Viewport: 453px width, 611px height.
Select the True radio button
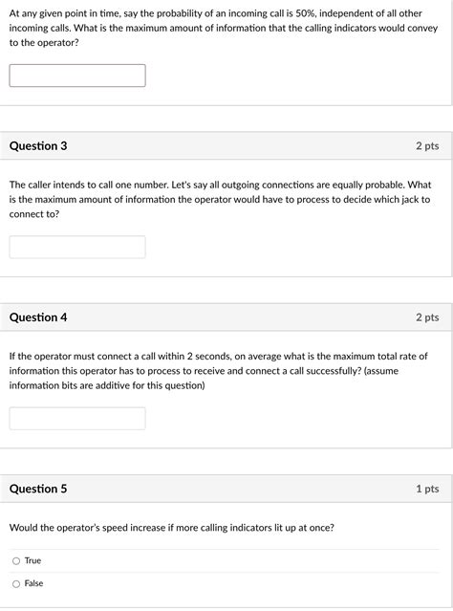coord(16,560)
